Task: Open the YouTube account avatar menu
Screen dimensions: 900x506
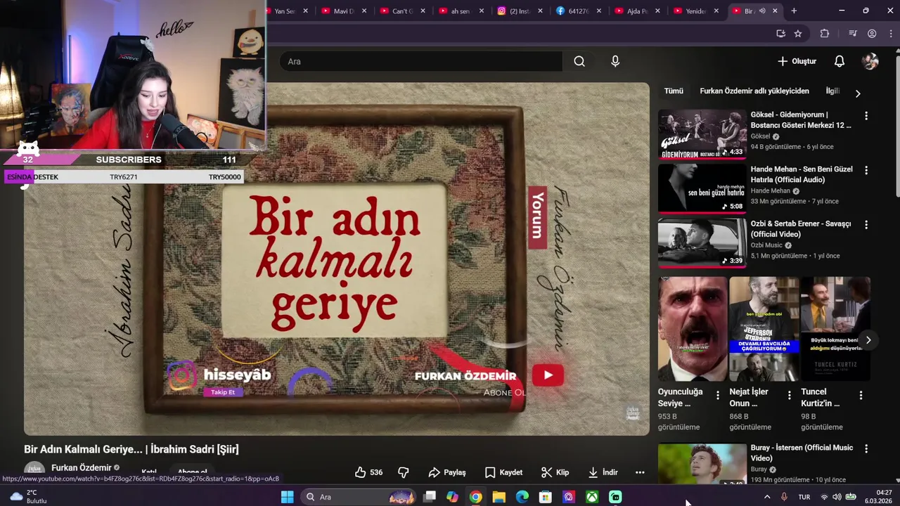Action: tap(870, 61)
